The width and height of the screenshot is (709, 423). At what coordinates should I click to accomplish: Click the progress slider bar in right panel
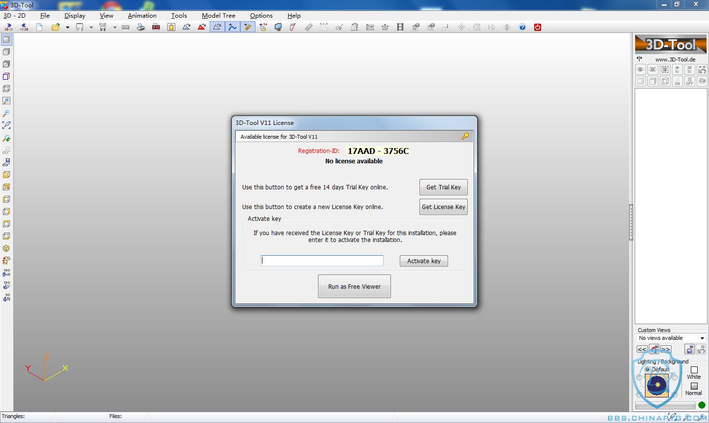pos(665,405)
